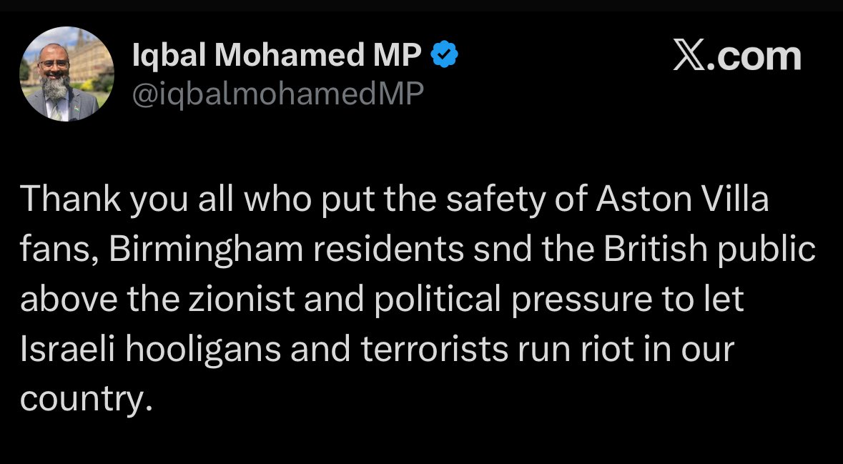This screenshot has height=464, width=843.
Task: Click the final word "country."
Action: [x=86, y=399]
